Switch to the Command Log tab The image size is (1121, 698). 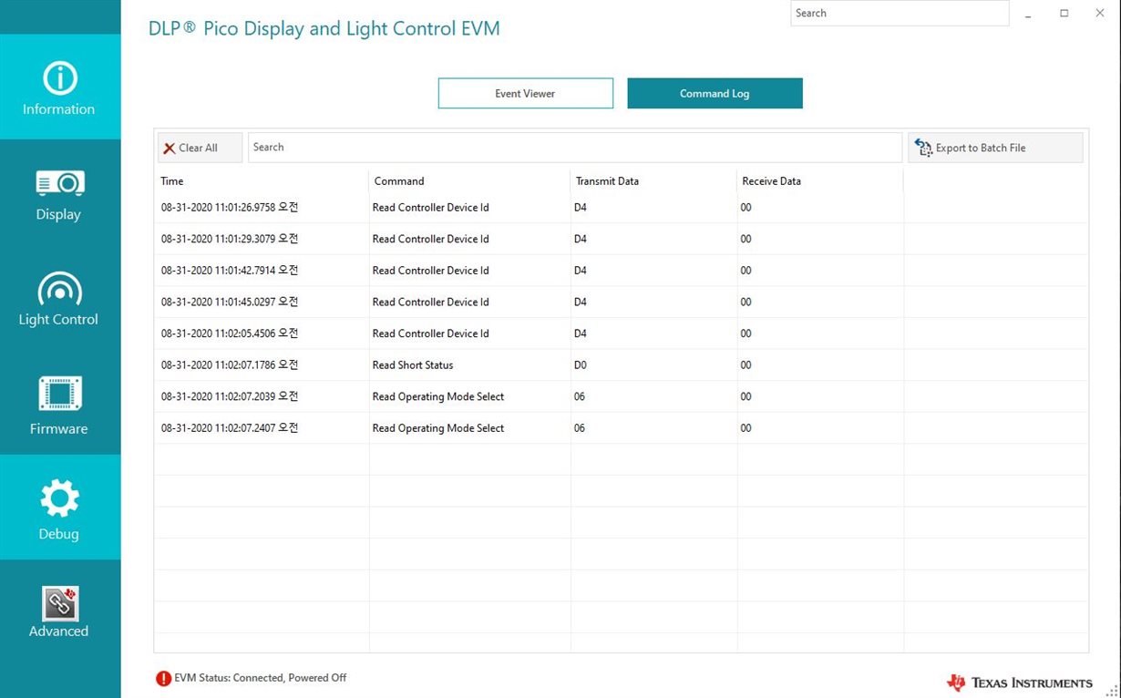(x=715, y=93)
